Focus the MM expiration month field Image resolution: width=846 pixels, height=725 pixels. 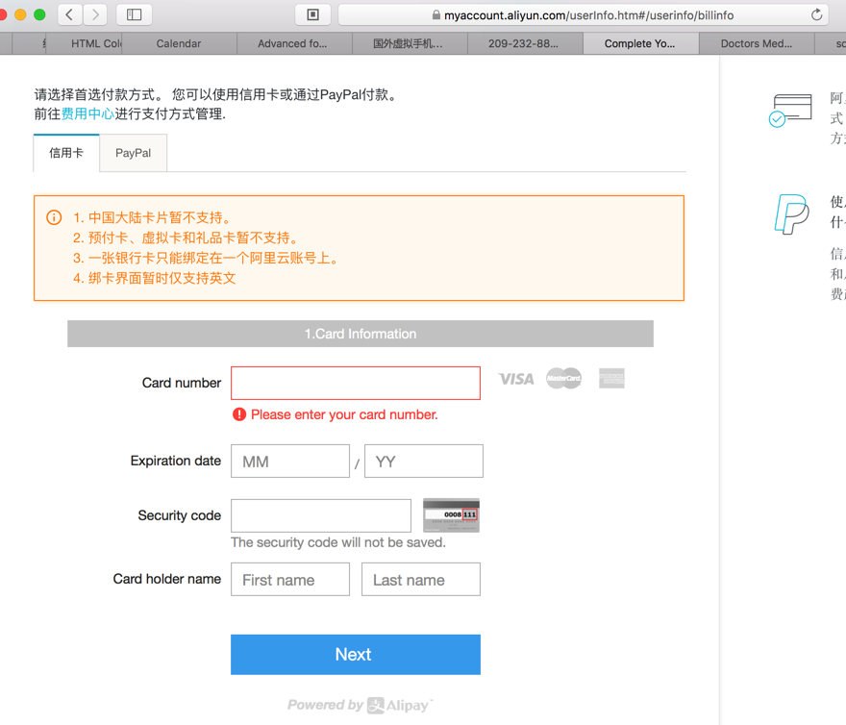[x=290, y=462]
